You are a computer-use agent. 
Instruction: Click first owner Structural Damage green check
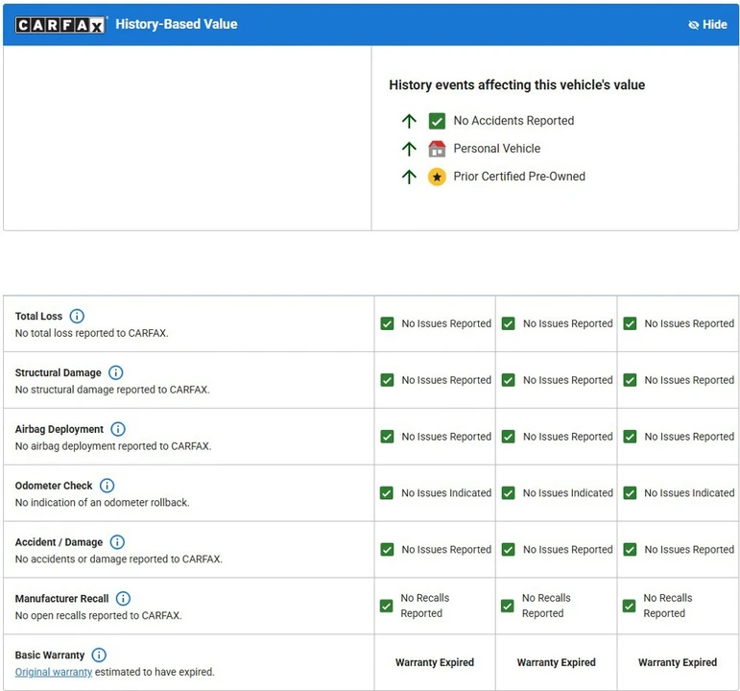click(x=387, y=380)
